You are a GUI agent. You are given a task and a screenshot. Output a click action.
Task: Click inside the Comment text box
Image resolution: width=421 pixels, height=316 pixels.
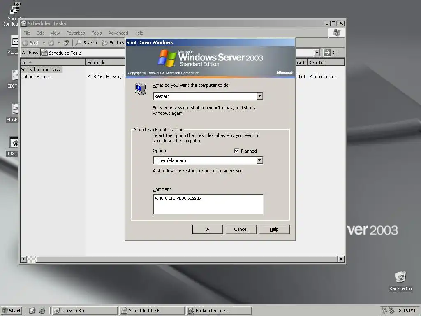click(x=208, y=204)
